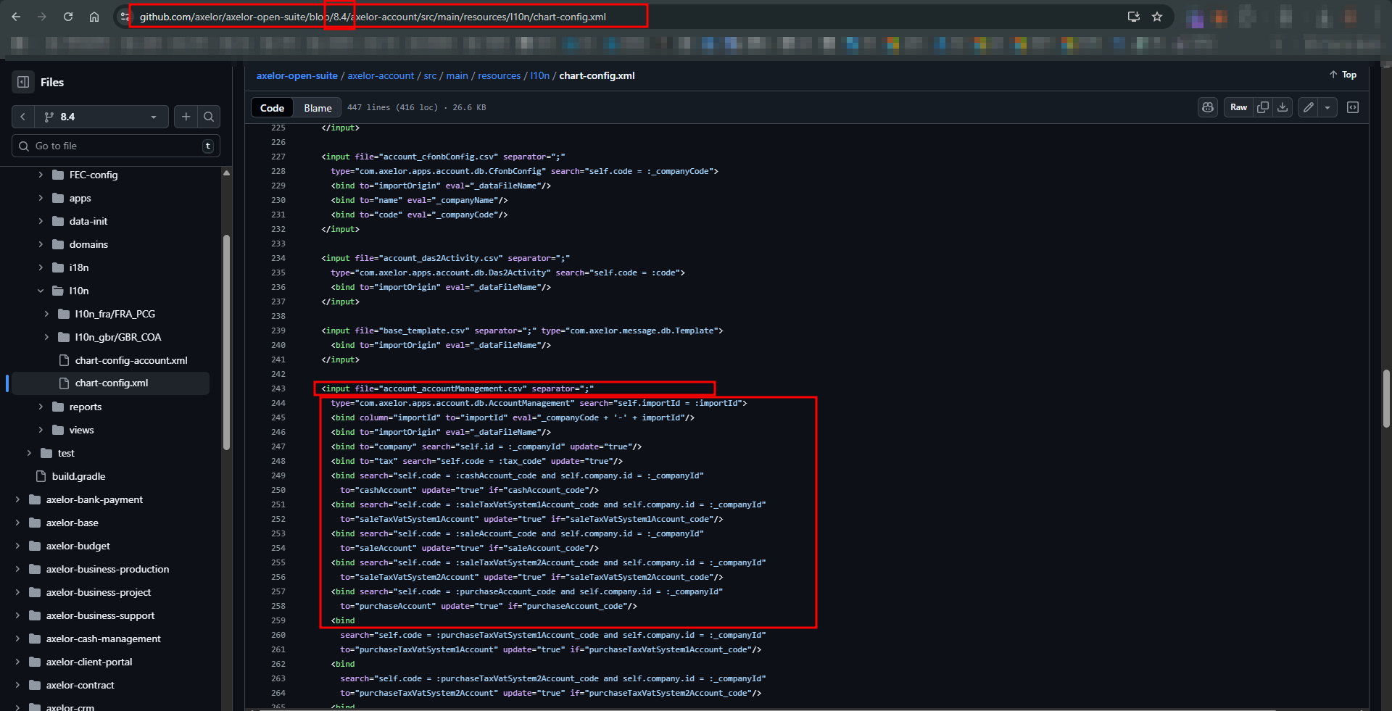Expand the FEC-config folder
The image size is (1392, 711).
click(41, 175)
